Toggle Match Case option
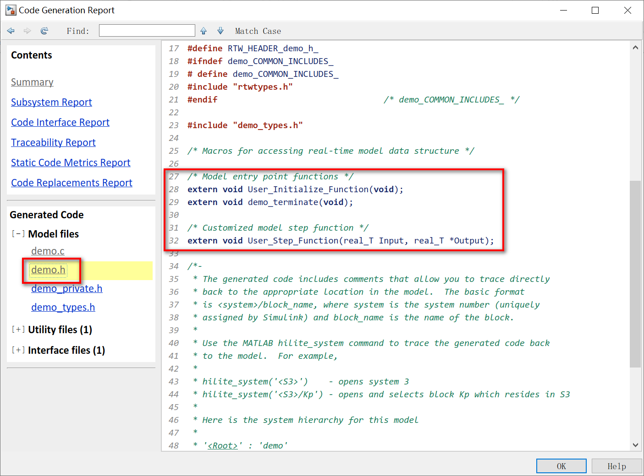Screen dimensions: 644x476 pos(258,31)
